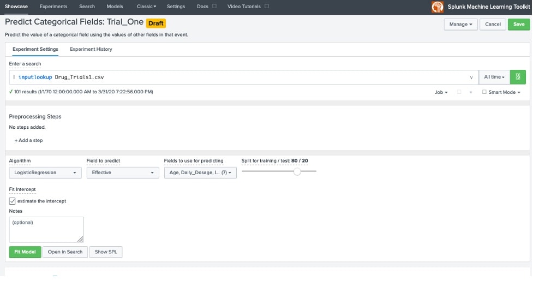Click the 'Preprocessing Steps' heading
The image size is (533, 286).
(x=35, y=116)
